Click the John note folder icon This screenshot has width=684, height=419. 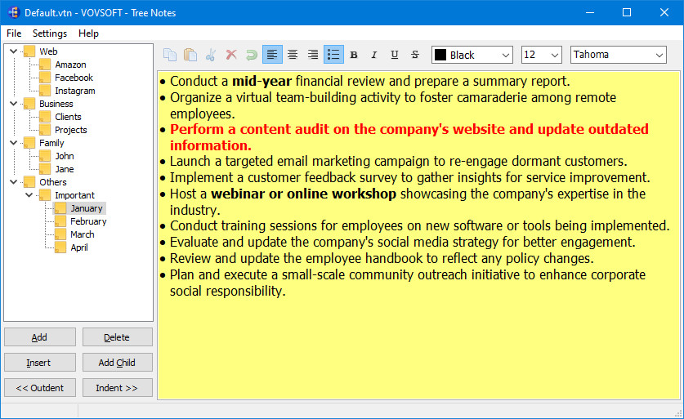45,156
